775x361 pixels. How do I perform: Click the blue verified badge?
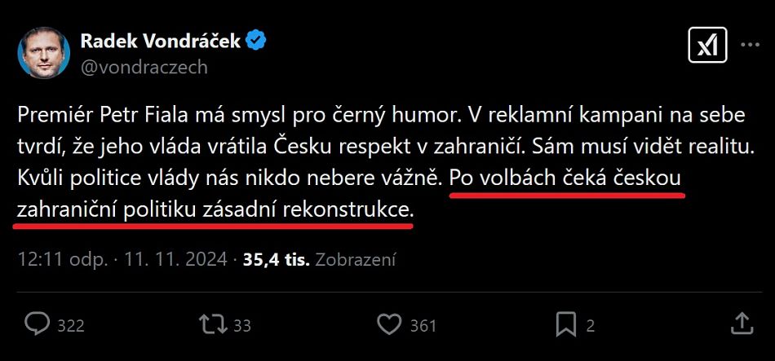pyautogui.click(x=256, y=41)
